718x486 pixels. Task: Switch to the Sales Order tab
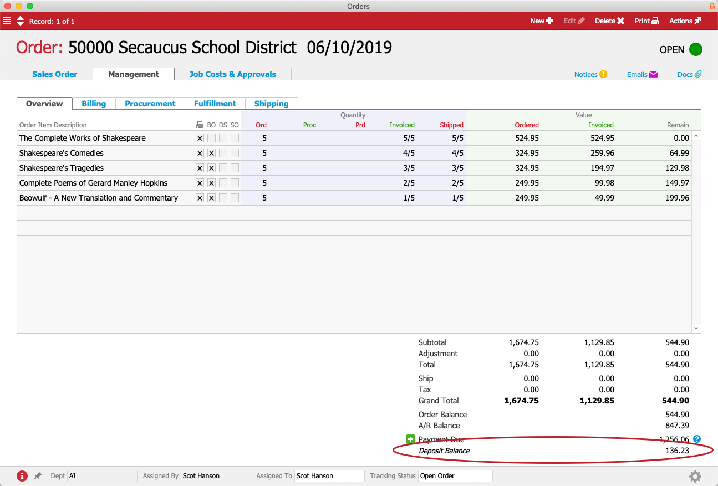tap(55, 74)
